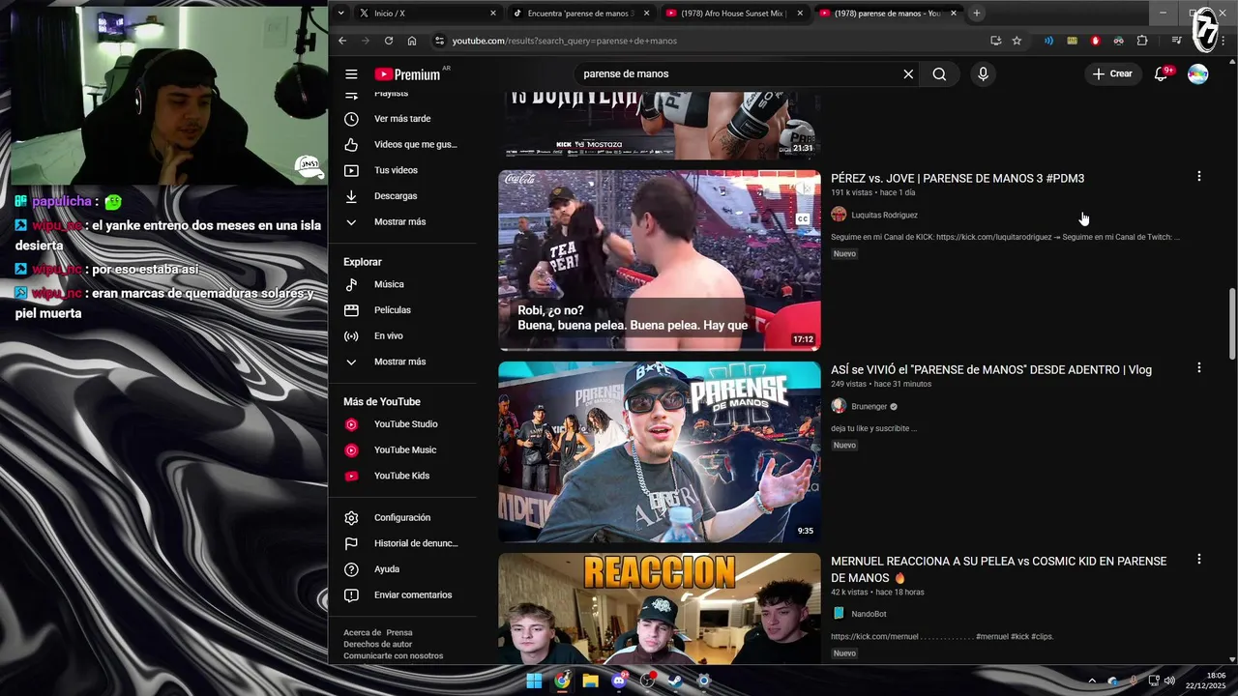1238x696 pixels.
Task: Close the Inicio / X tab
Action: tap(493, 14)
